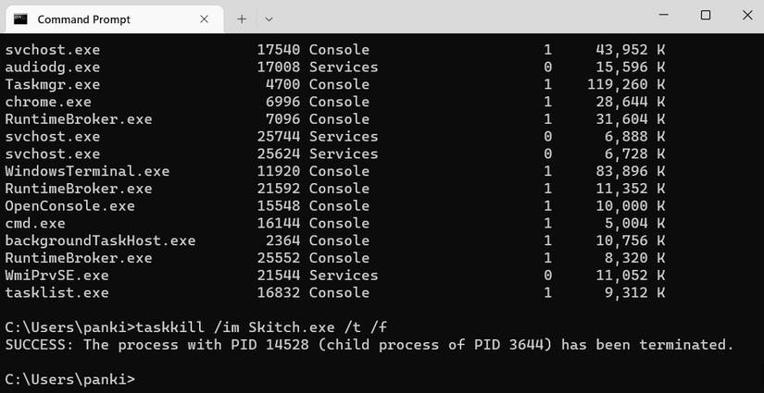Screen dimensions: 764x393
Task: Click the backgroundTaskHost.exe process name
Action: [x=100, y=240]
